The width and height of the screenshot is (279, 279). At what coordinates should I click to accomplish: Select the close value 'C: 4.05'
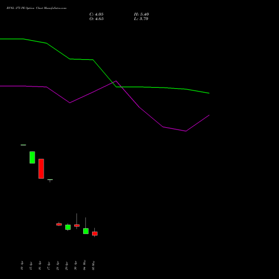97,15
